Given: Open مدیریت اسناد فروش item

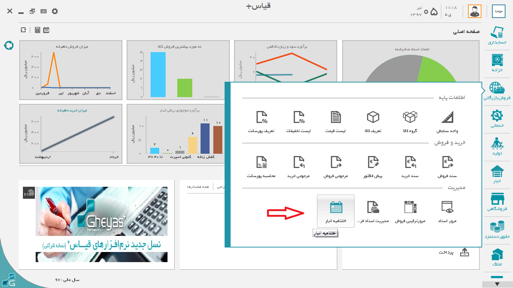Looking at the screenshot, I should 373,212.
